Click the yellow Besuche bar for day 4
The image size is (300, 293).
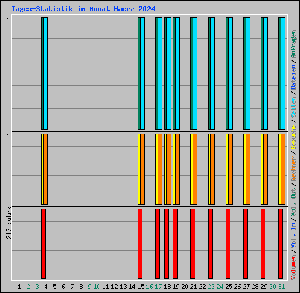tap(42, 169)
